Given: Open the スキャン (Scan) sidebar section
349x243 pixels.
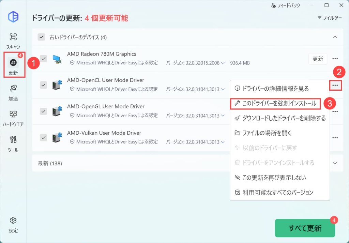Looking at the screenshot, I should [x=13, y=41].
